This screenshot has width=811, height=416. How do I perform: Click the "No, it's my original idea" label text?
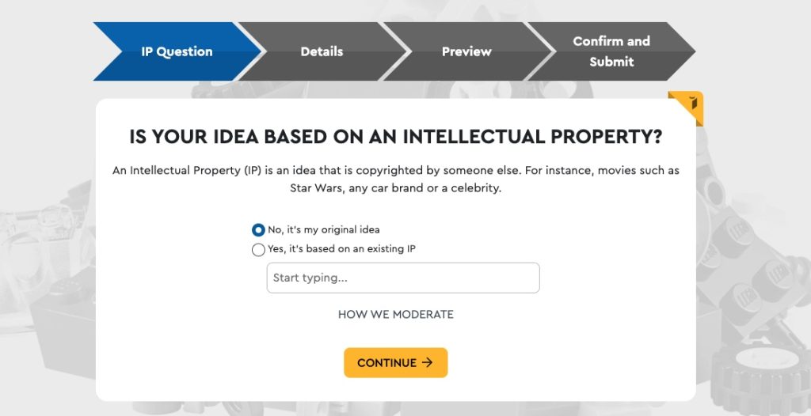coord(323,230)
